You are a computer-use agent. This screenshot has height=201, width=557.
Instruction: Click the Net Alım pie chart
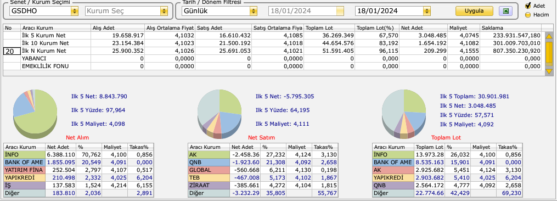pyautogui.click(x=35, y=113)
